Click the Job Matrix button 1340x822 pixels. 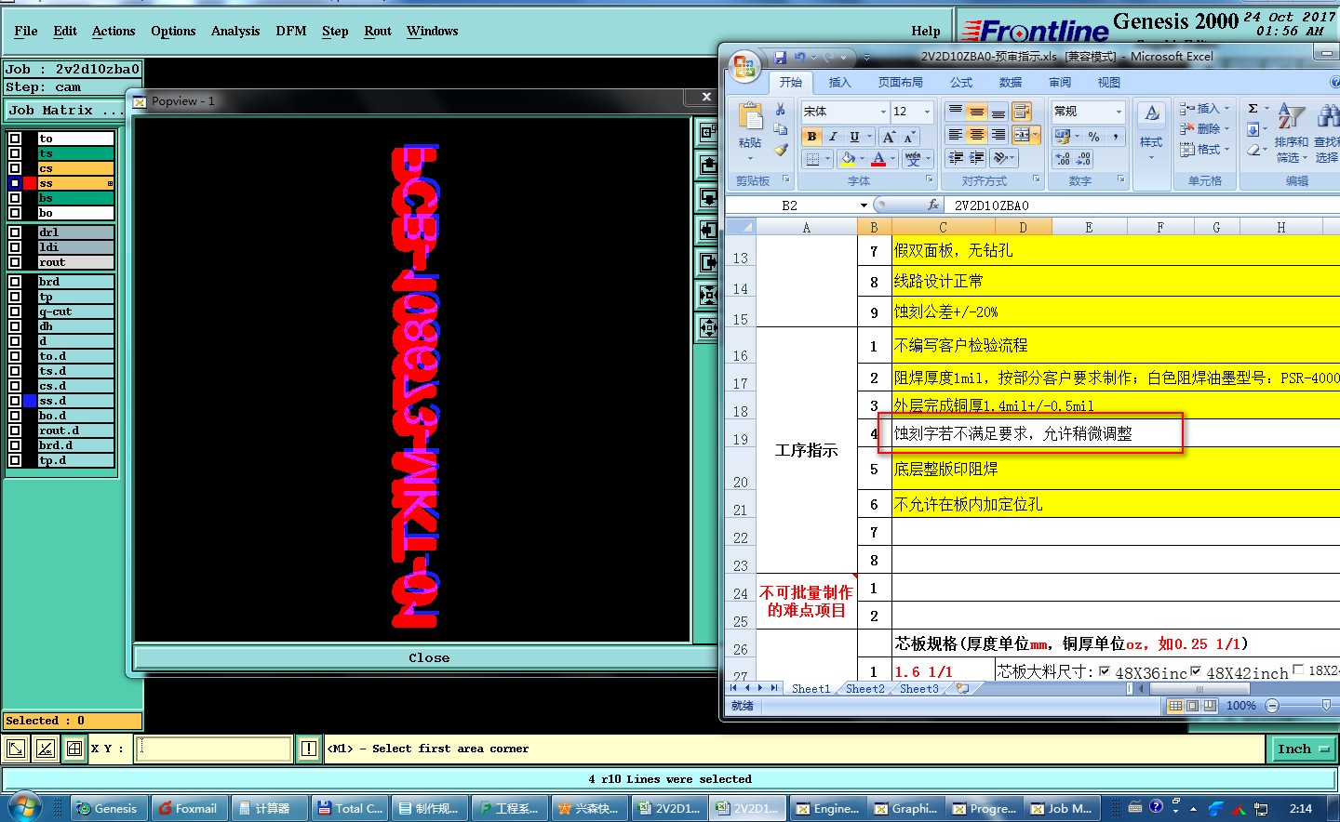[x=64, y=110]
